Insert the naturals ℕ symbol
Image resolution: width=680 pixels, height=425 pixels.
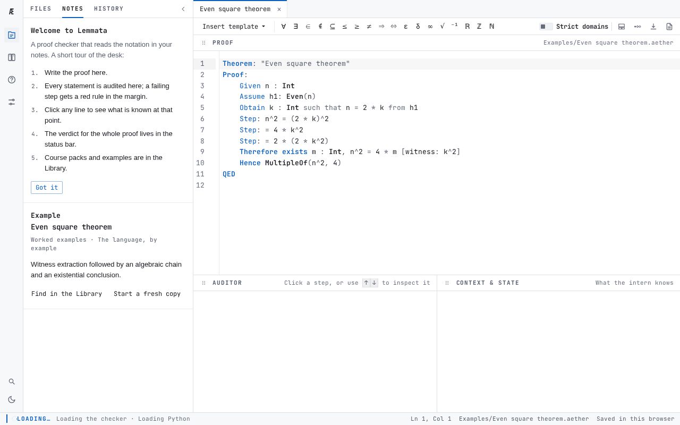(492, 27)
